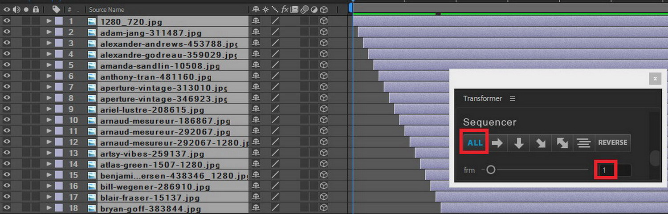
Task: Toggle visibility of ariel-lustre-208615.jpg layer
Action: (x=7, y=109)
